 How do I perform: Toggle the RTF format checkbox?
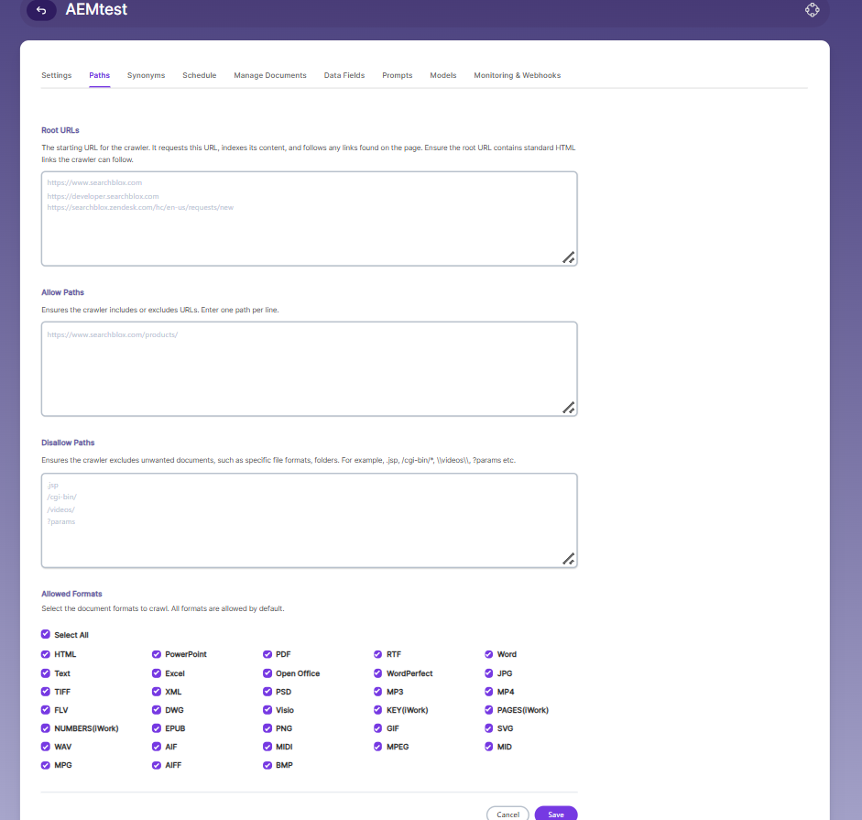pyautogui.click(x=377, y=654)
